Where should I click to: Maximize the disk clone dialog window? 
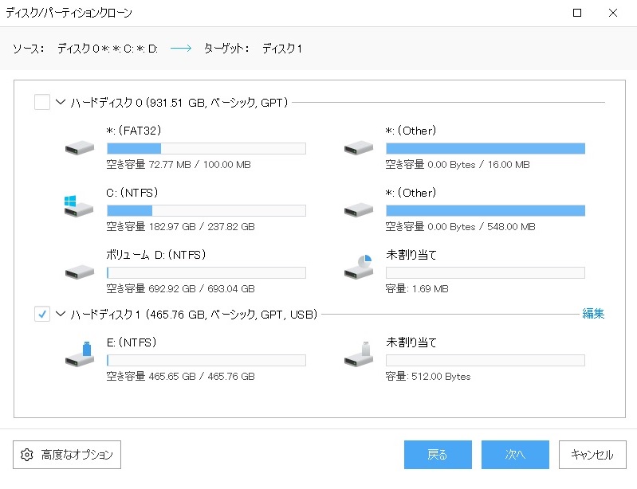point(577,13)
